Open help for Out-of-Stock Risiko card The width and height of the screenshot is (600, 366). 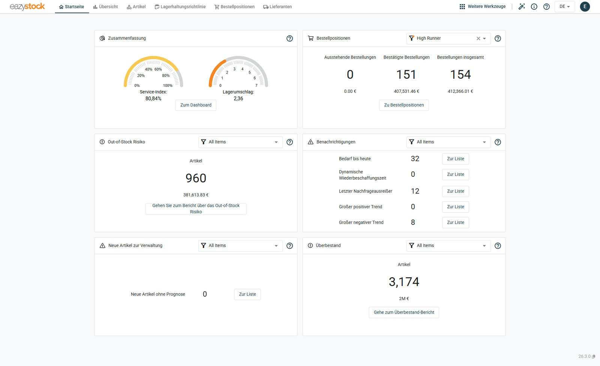click(289, 142)
